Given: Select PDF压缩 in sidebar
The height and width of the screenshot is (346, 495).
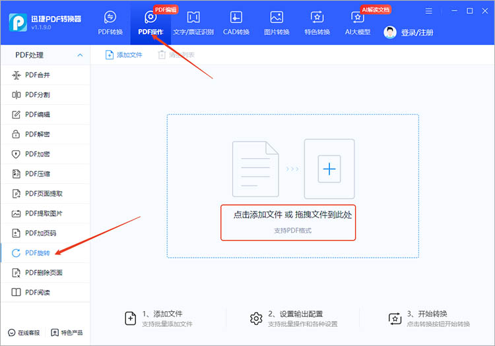Looking at the screenshot, I should [46, 173].
